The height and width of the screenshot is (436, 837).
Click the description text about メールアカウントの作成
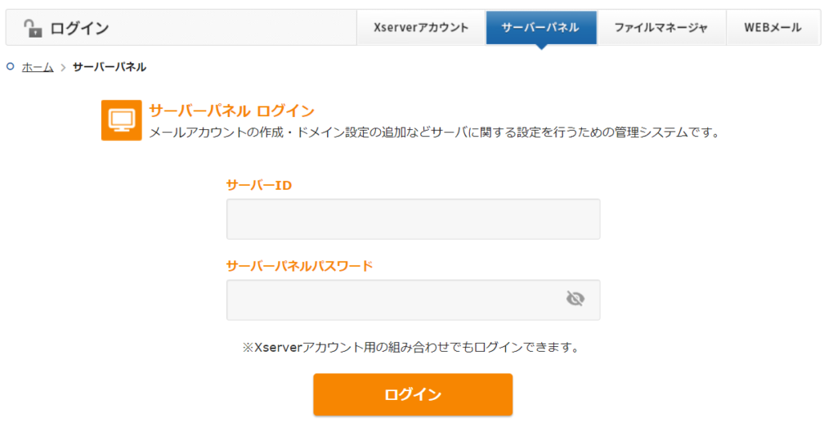tap(435, 133)
